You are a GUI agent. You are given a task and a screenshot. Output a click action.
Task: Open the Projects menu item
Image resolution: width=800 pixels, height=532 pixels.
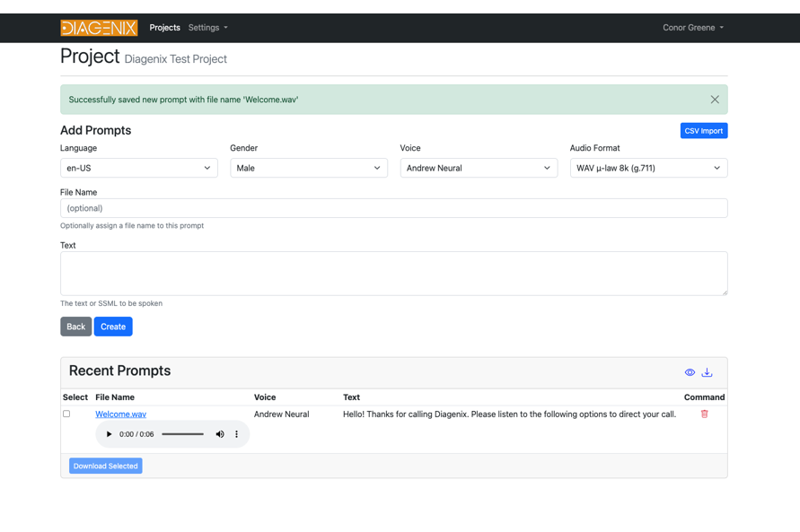[x=165, y=28]
